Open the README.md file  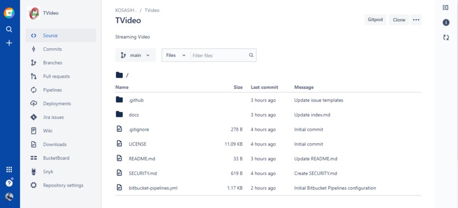(x=142, y=159)
